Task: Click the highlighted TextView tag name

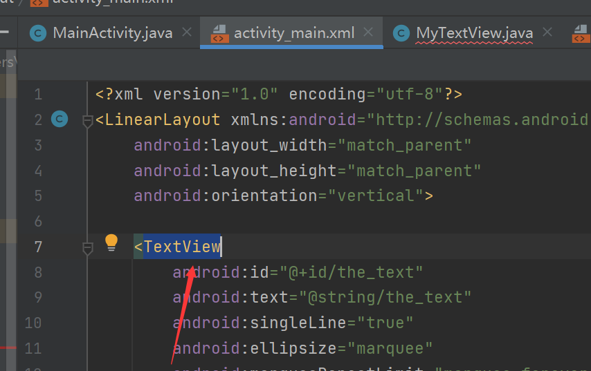Action: click(182, 247)
